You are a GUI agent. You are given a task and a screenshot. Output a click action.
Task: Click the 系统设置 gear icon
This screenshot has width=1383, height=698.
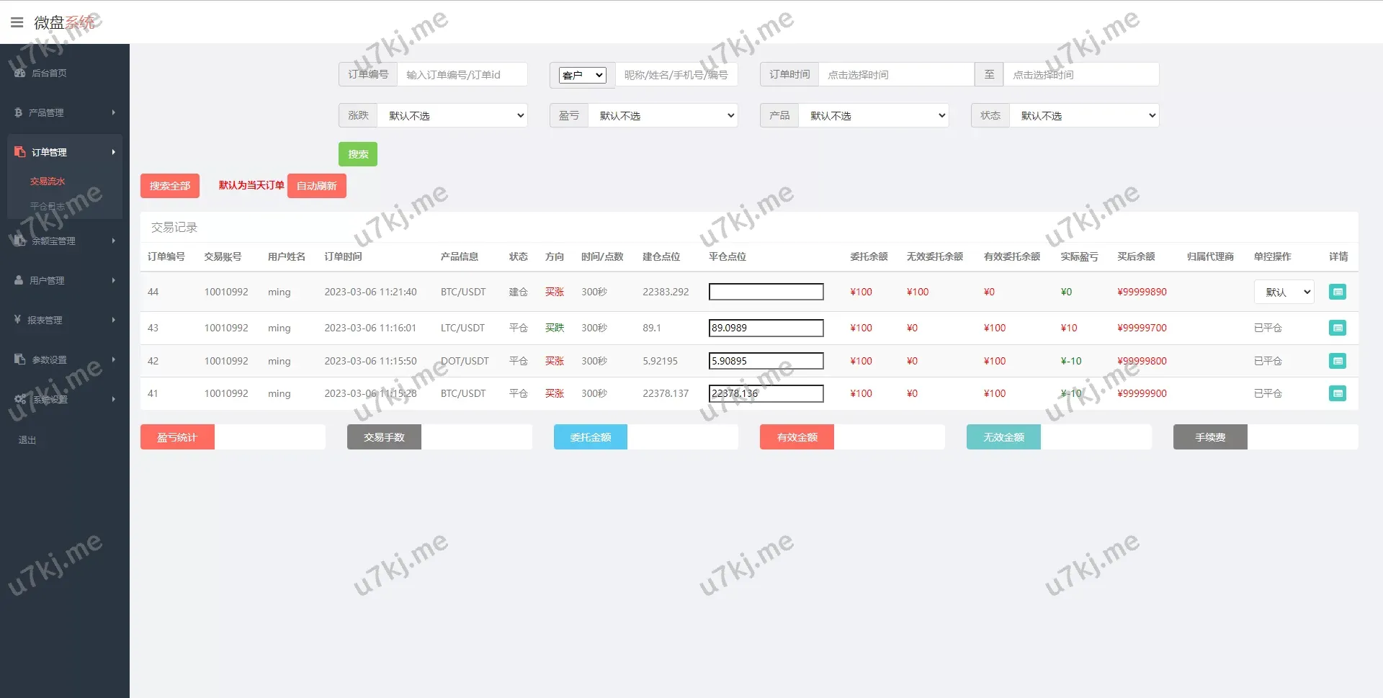point(20,399)
